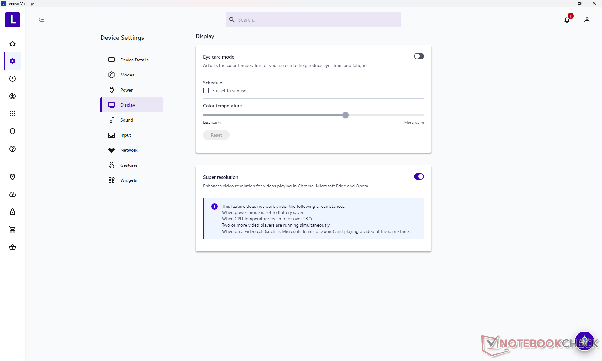Open the notifications bell icon

point(567,20)
